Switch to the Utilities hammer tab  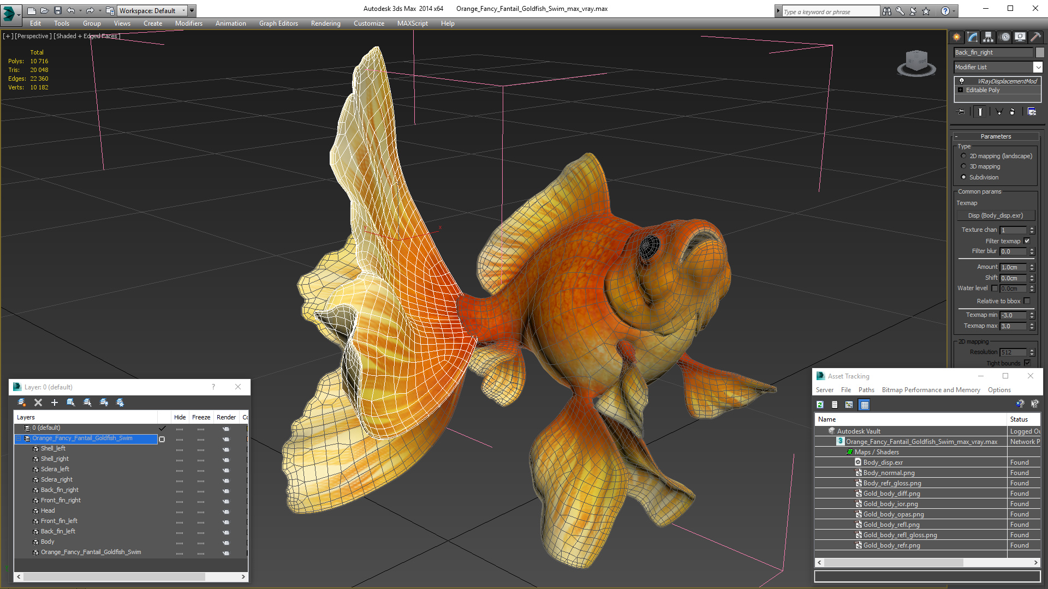1035,37
